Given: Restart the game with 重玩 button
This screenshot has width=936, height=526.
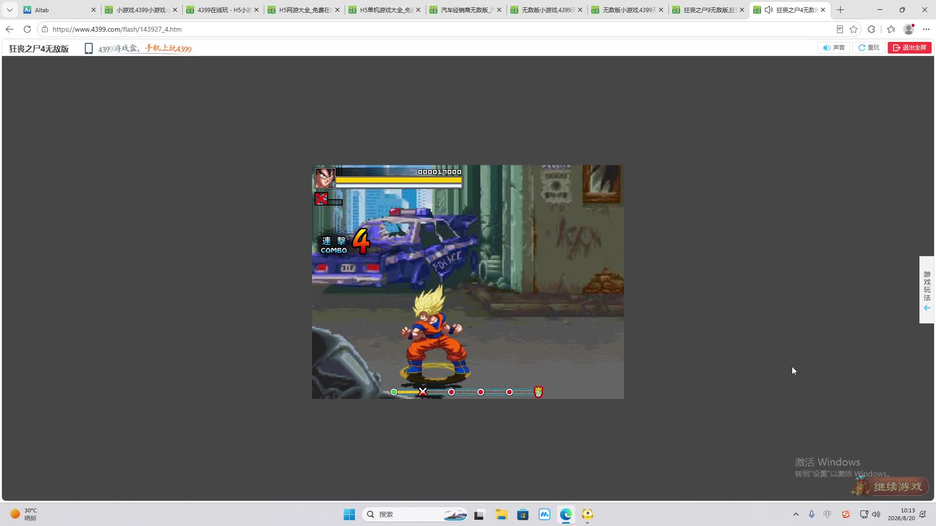Looking at the screenshot, I should [869, 48].
